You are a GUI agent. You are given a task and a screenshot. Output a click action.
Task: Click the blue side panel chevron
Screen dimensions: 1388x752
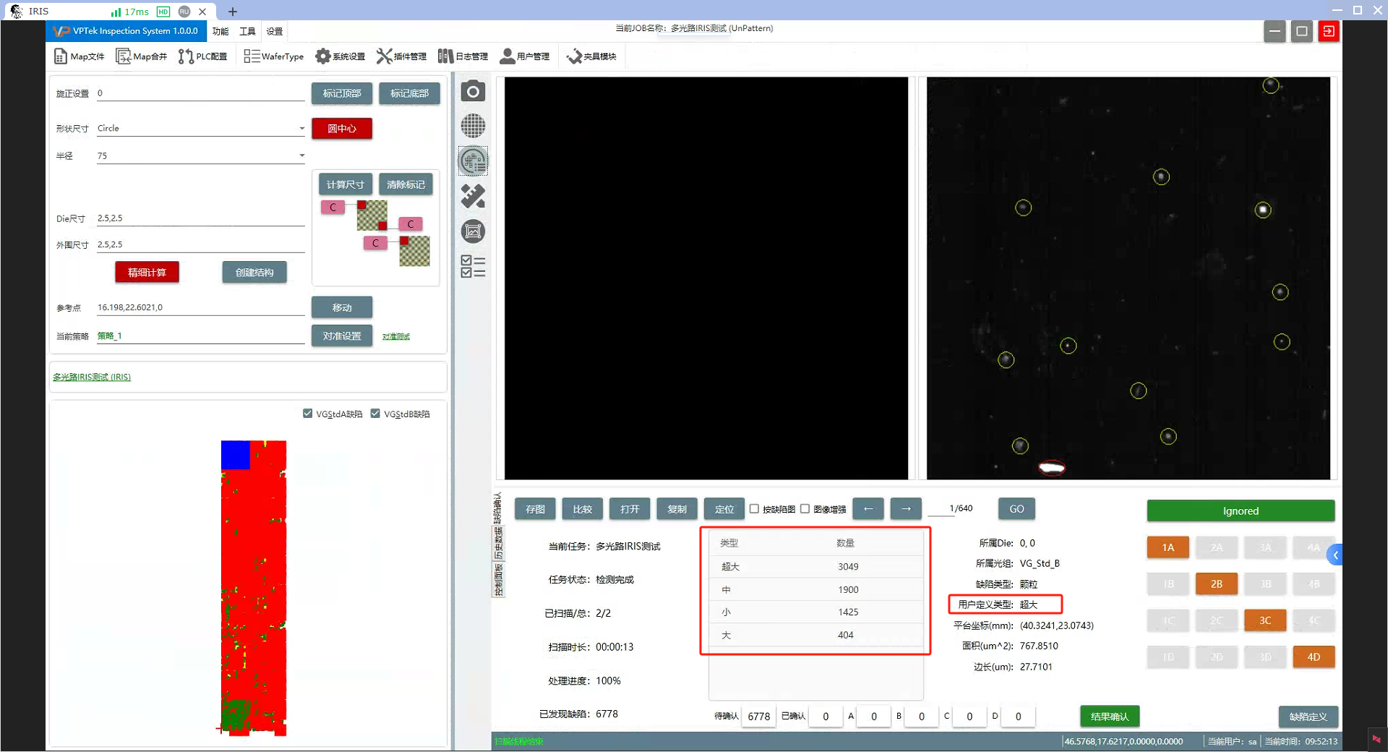[x=1336, y=555]
